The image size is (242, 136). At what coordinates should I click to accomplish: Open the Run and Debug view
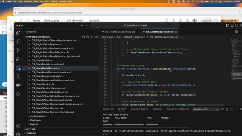(x=18, y=59)
